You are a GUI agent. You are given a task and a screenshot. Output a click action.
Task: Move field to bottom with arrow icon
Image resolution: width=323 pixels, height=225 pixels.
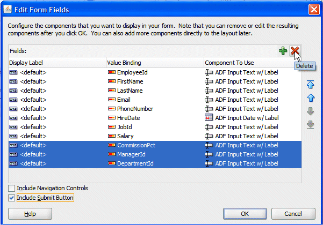311,124
